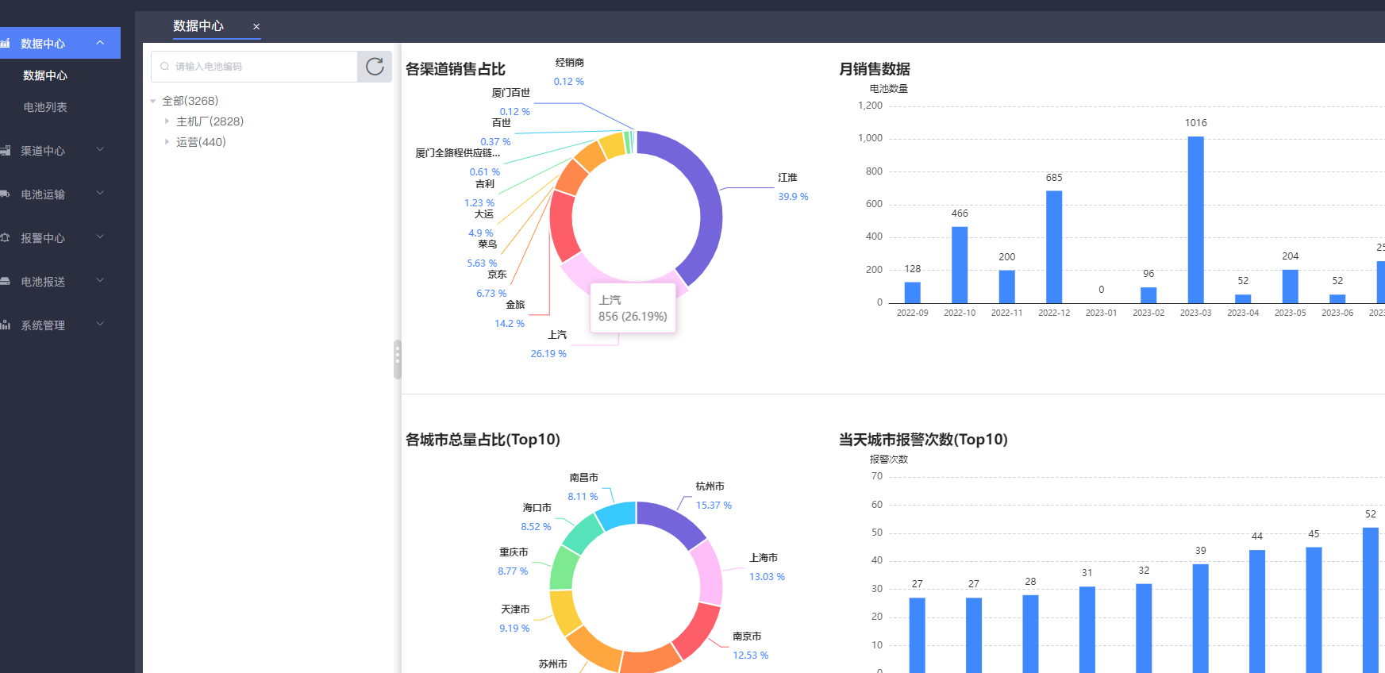Click the refresh icon beside battery search
The image size is (1385, 673).
pyautogui.click(x=375, y=67)
